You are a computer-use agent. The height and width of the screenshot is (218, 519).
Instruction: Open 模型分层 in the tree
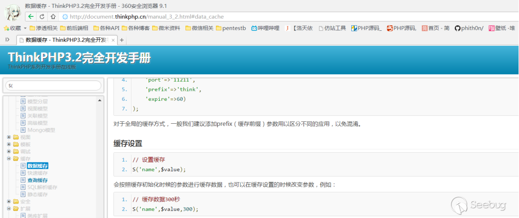[x=37, y=101]
